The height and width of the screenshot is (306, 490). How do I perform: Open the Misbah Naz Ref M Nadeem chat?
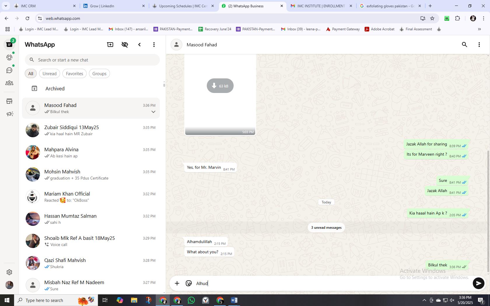click(x=91, y=285)
